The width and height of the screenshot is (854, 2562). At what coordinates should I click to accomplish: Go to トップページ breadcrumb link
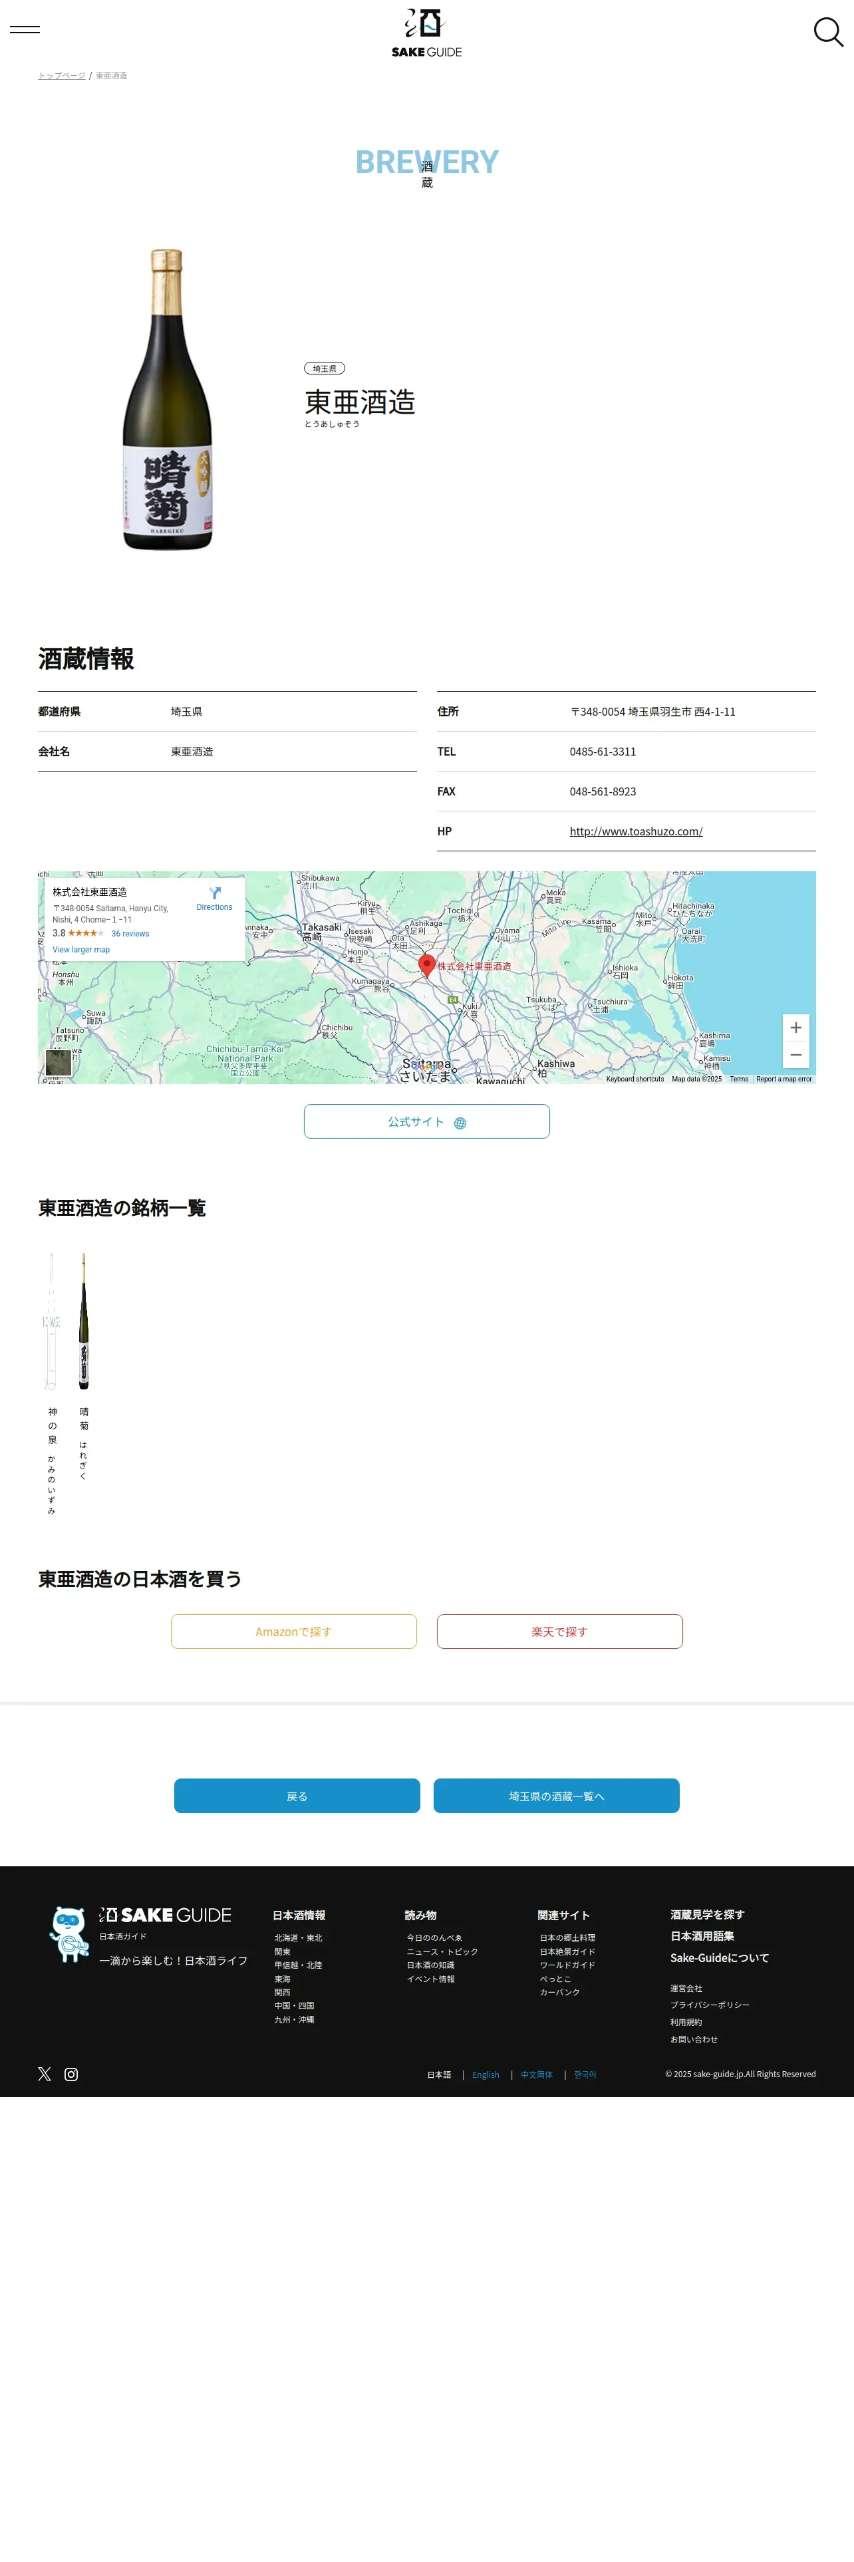point(62,76)
